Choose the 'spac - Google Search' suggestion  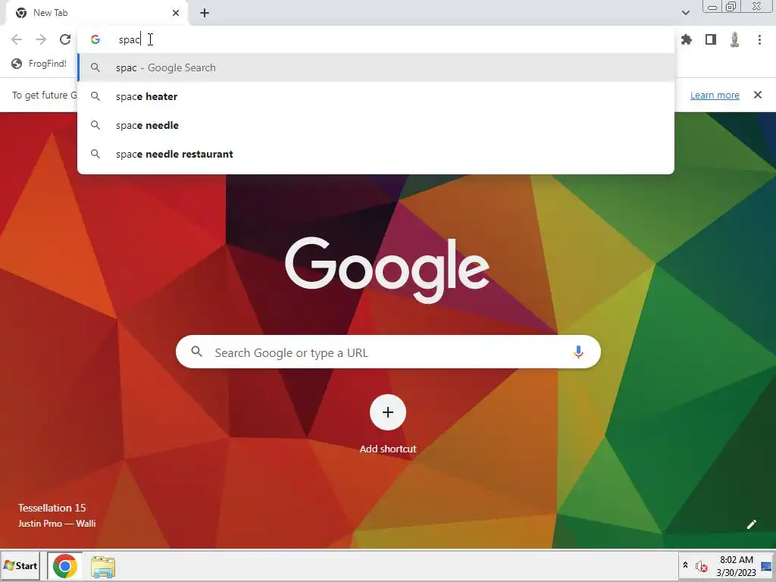376,67
